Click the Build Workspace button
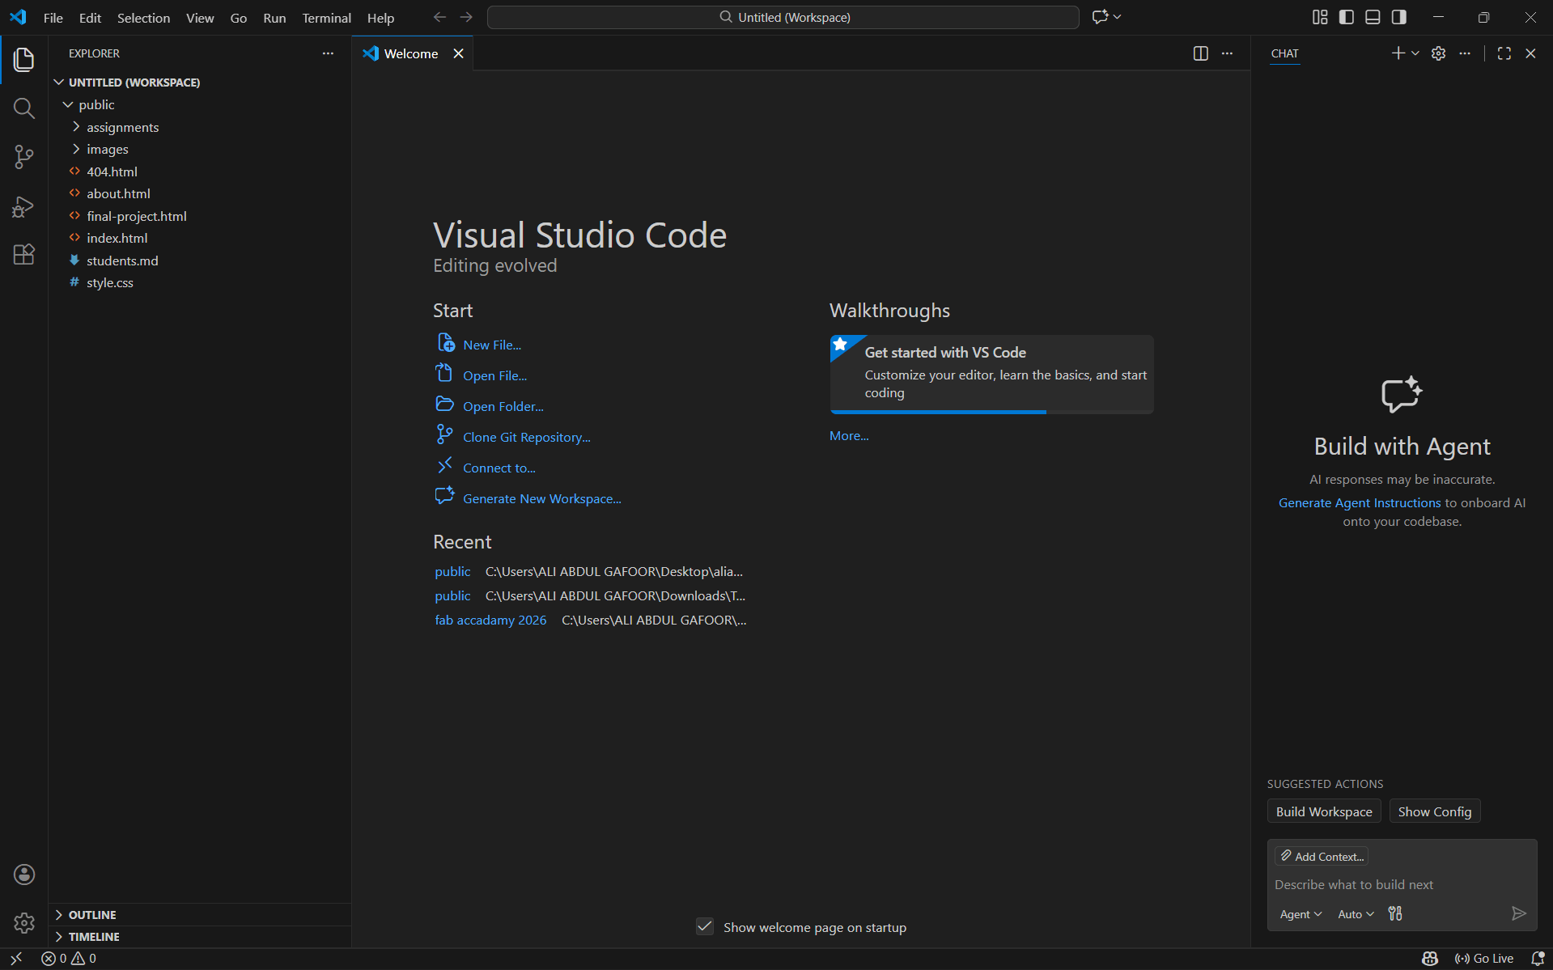The image size is (1553, 970). 1324,811
